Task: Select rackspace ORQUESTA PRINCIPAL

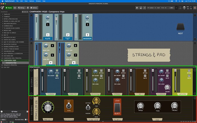Action: click(15, 65)
